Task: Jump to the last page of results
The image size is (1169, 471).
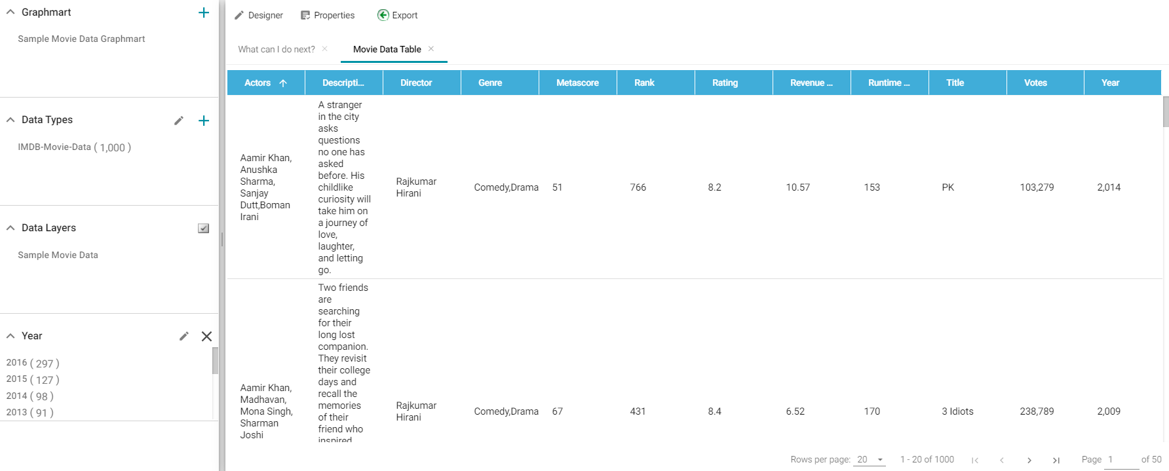Action: [x=1056, y=460]
